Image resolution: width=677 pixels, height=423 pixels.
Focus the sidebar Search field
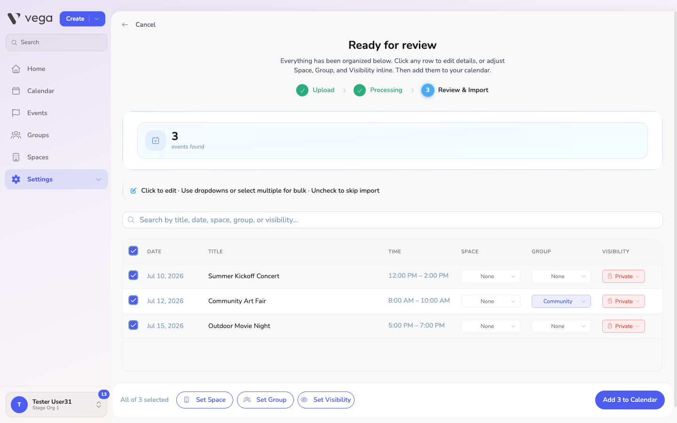pyautogui.click(x=56, y=42)
